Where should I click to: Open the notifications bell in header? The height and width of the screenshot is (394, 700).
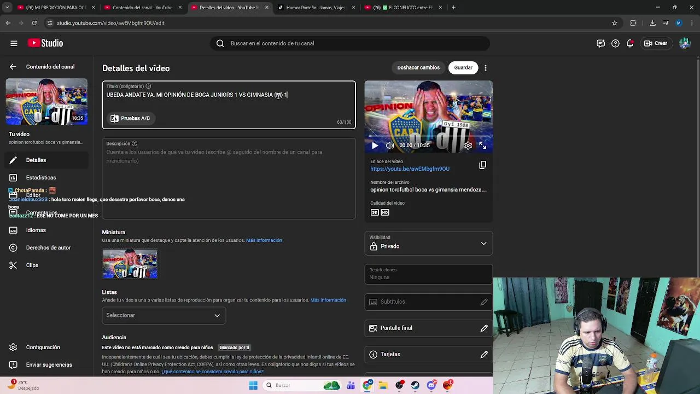tap(630, 43)
